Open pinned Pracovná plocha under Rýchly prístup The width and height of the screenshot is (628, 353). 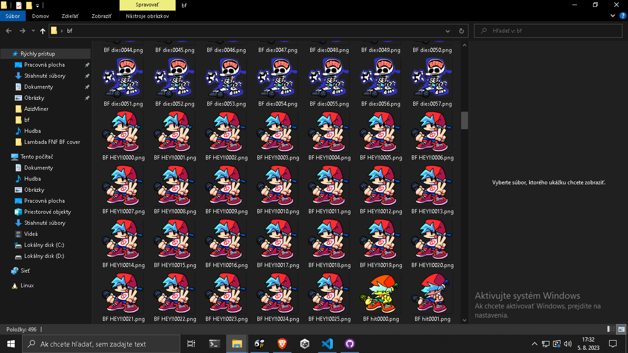(45, 65)
